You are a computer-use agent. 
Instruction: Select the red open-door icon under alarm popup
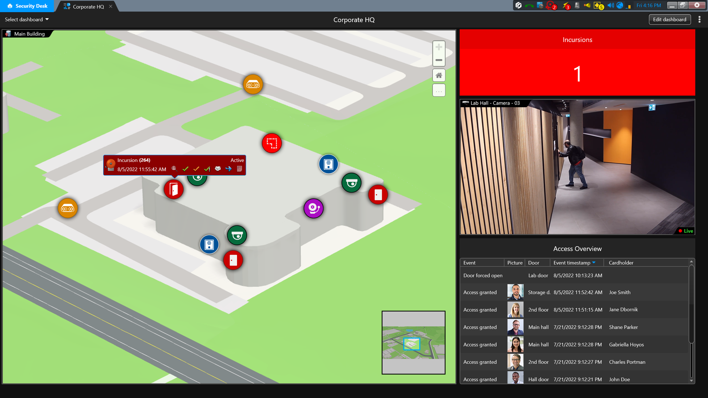(x=174, y=189)
